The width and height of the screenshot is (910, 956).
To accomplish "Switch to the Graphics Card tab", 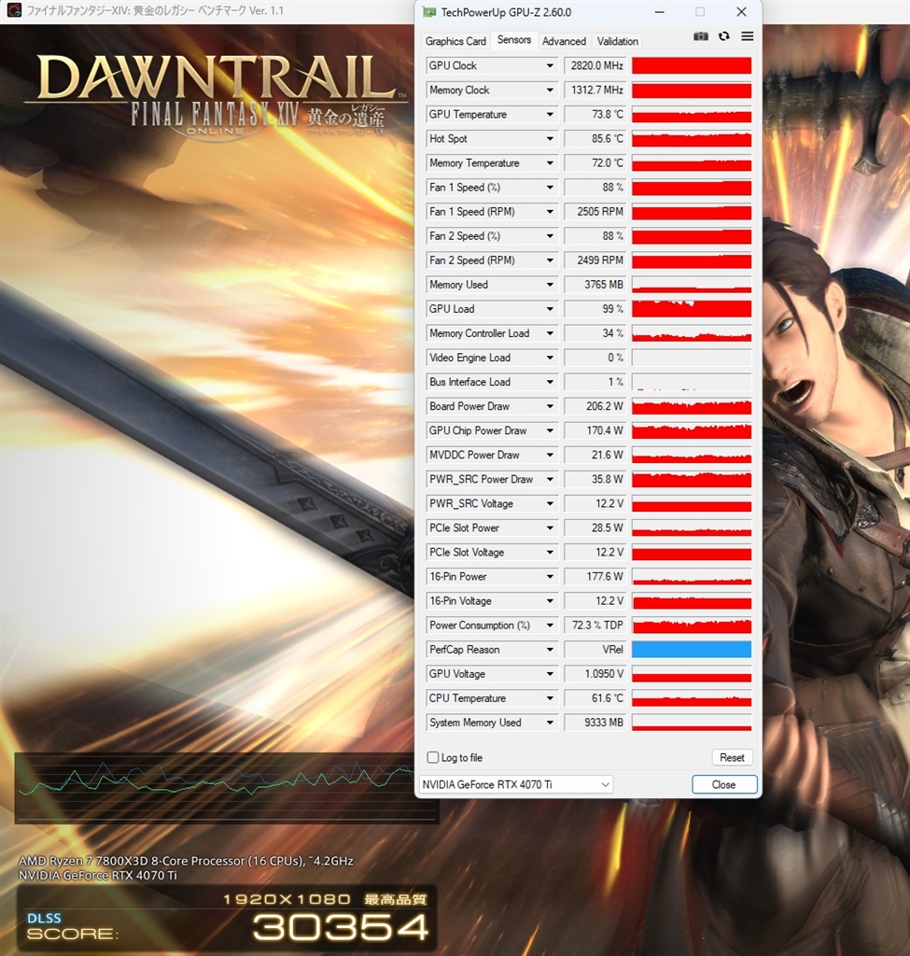I will [x=455, y=41].
